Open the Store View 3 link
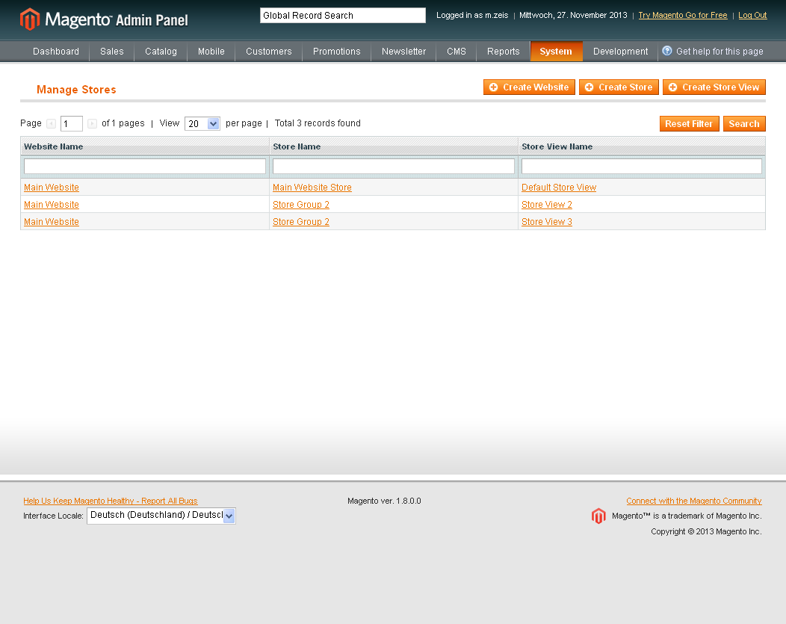 (x=547, y=221)
